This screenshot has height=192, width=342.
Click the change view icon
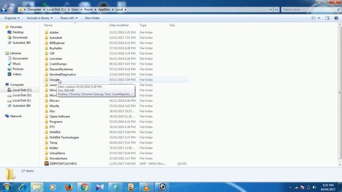pos(314,18)
